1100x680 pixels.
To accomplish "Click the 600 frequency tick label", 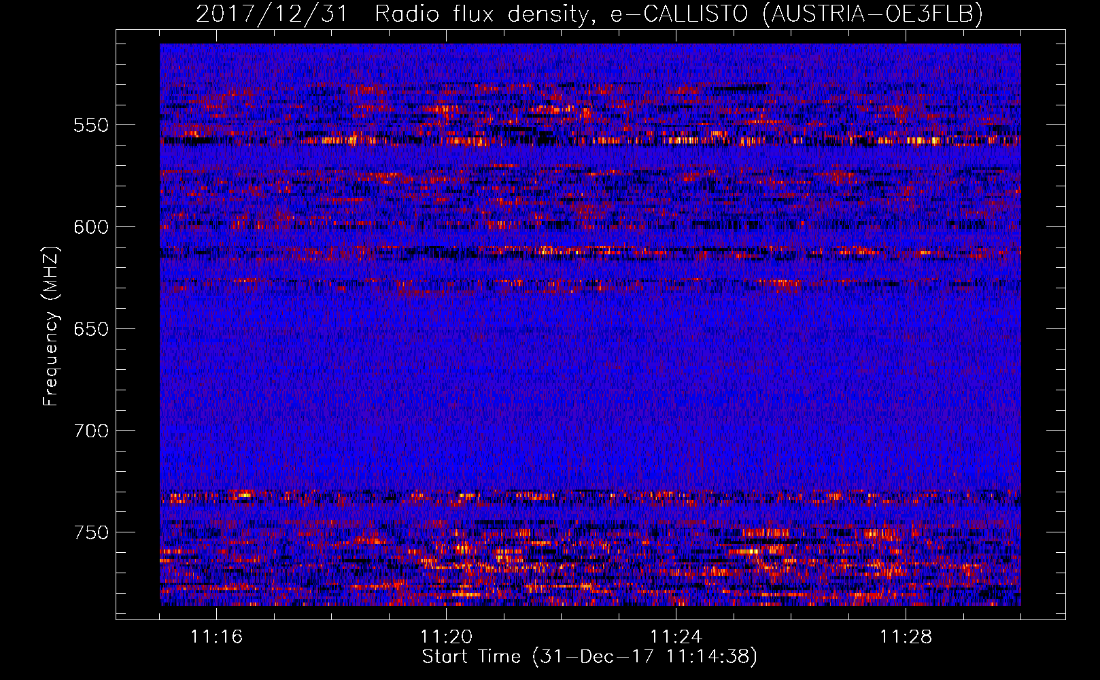I will pyautogui.click(x=91, y=227).
